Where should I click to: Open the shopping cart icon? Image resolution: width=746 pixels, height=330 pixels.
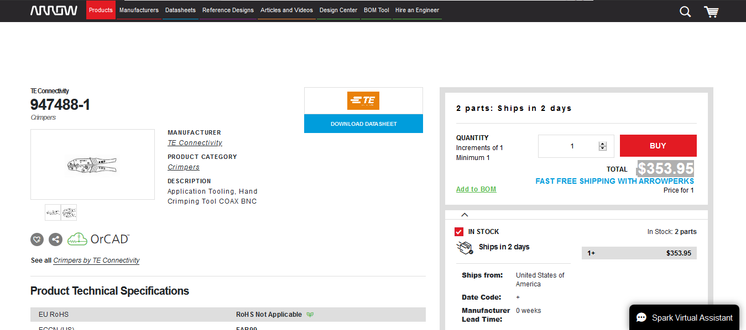click(711, 12)
